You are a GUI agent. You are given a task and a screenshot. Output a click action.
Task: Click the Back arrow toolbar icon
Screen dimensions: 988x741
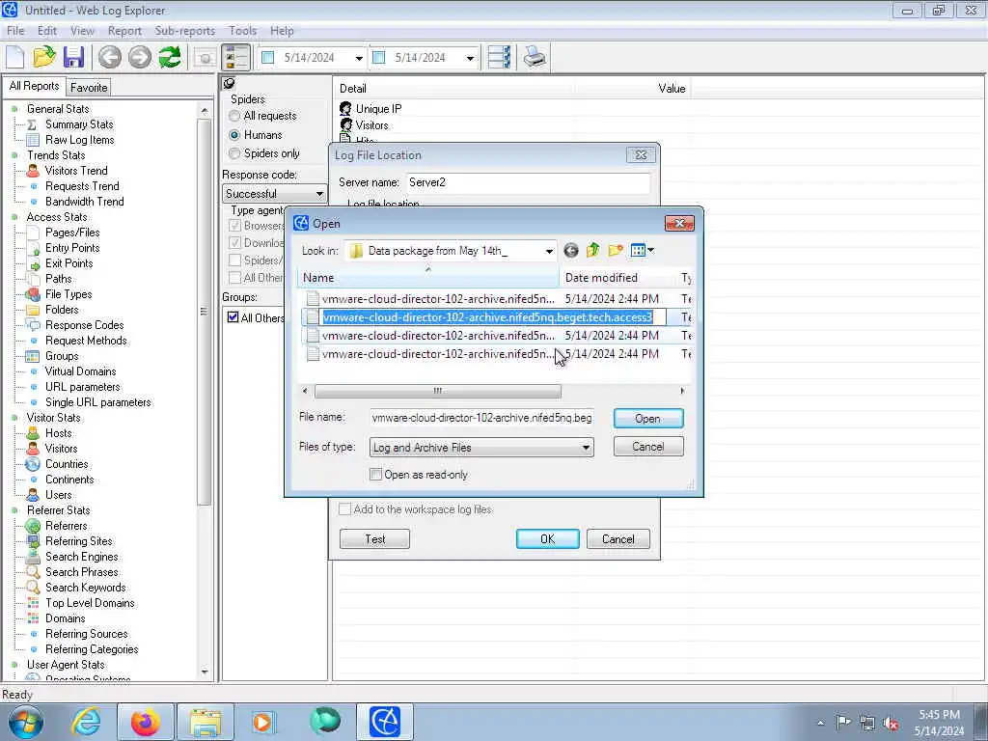(x=110, y=57)
